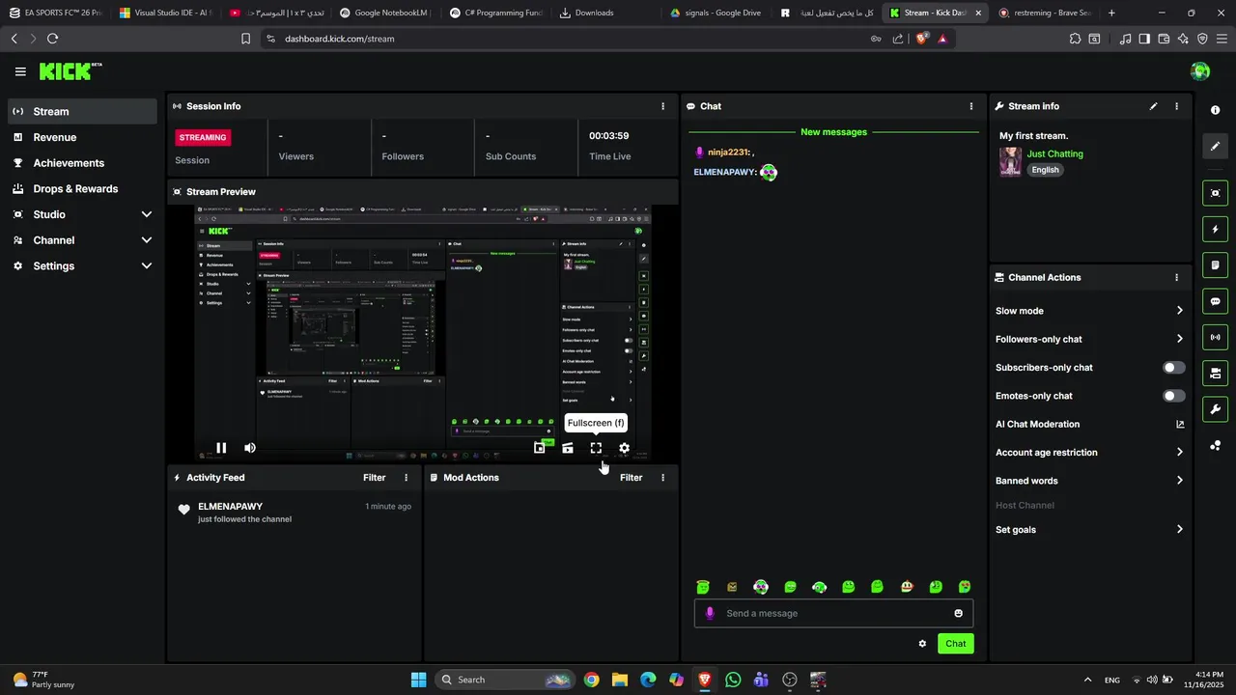Open the emoji picker in the message box
The width and height of the screenshot is (1236, 695).
(x=958, y=613)
